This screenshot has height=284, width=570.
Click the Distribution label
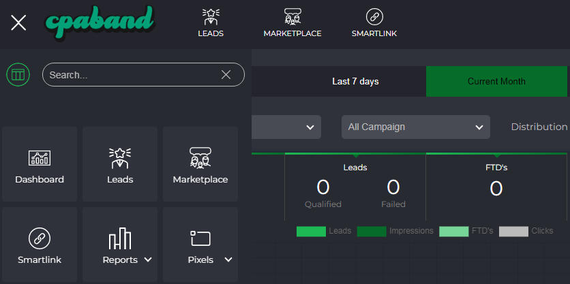539,127
